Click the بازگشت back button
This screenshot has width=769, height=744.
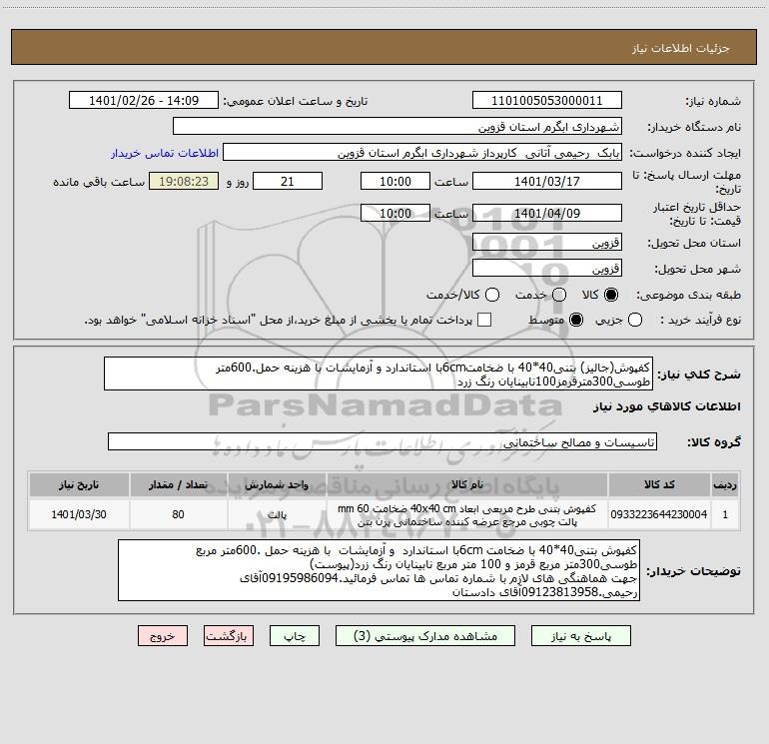tap(229, 636)
